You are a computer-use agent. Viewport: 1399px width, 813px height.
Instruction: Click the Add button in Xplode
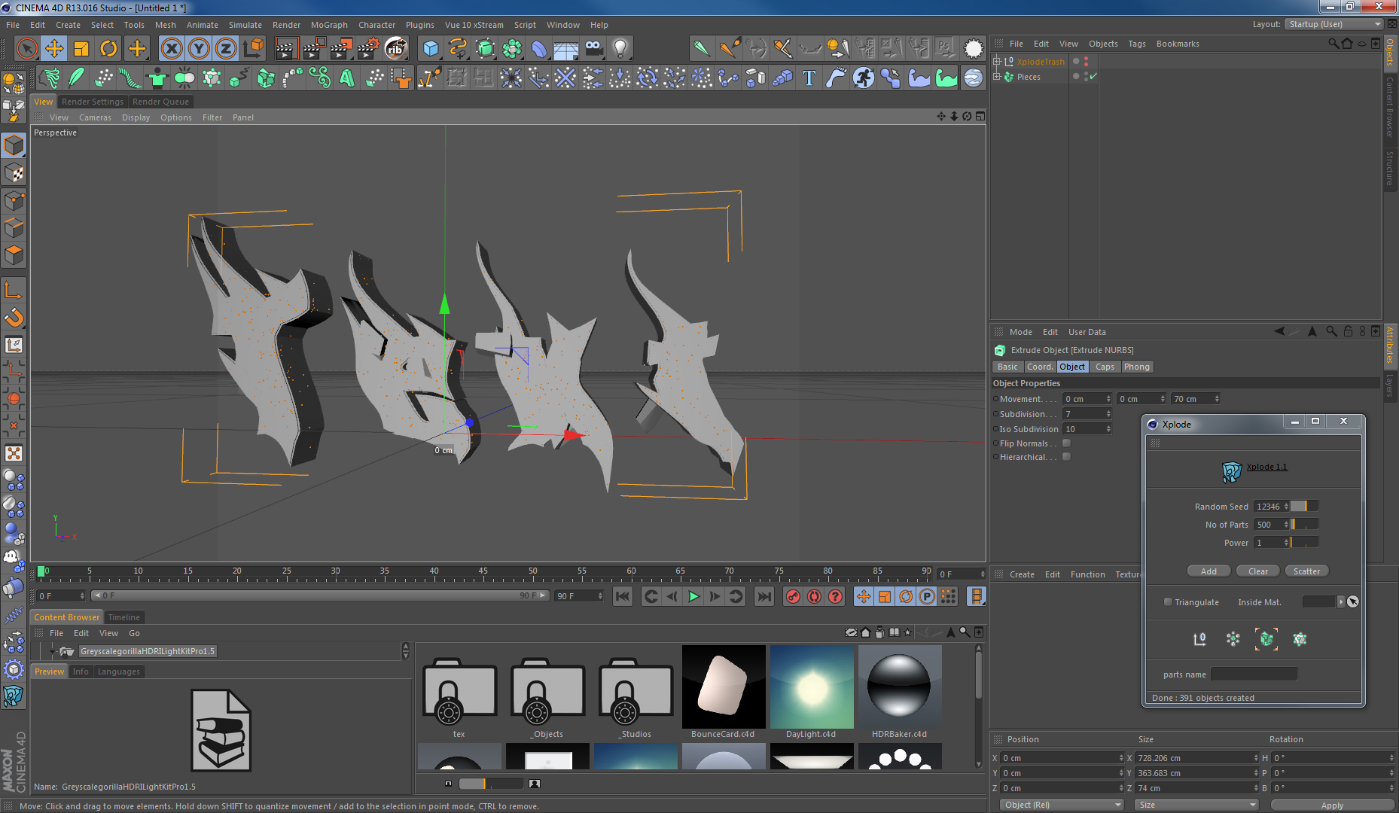[x=1209, y=571]
